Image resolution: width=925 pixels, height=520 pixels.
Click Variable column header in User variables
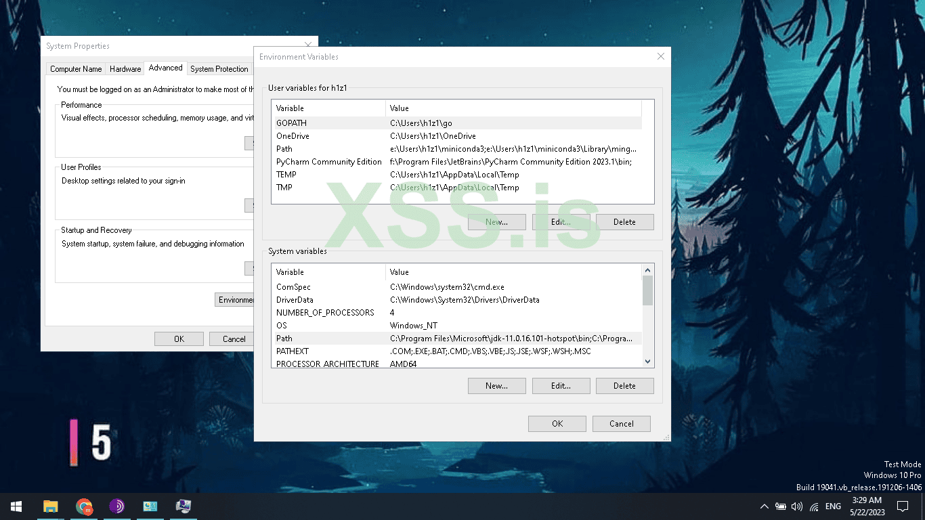328,108
